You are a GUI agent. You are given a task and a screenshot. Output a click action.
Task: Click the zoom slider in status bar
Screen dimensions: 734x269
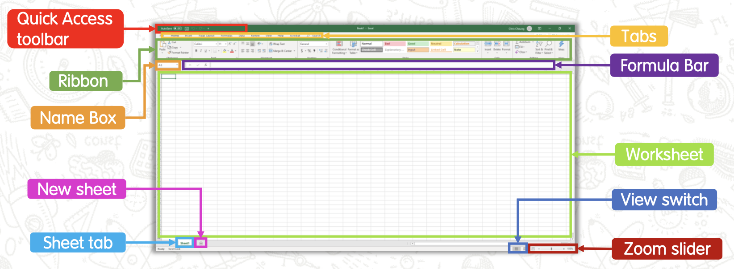click(552, 249)
